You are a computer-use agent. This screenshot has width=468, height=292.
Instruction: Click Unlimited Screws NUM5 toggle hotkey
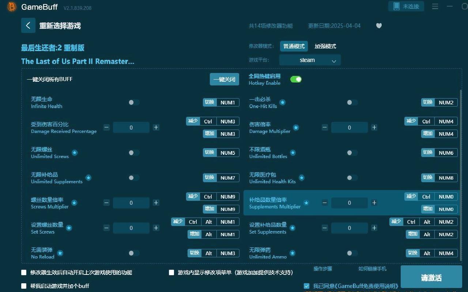pyautogui.click(x=221, y=153)
